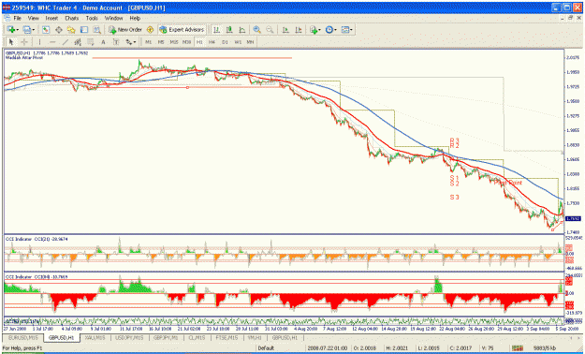The width and height of the screenshot is (585, 354).
Task: Switch timeframe to H4
Action: click(212, 42)
